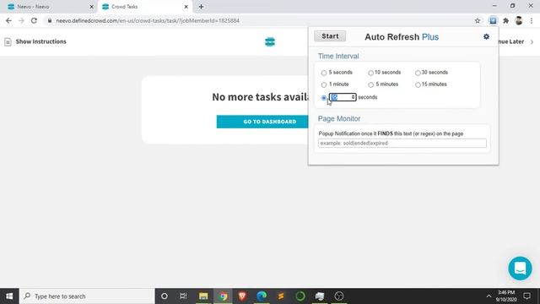Click the Windows taskbar search box
540x304 pixels.
pos(87,296)
